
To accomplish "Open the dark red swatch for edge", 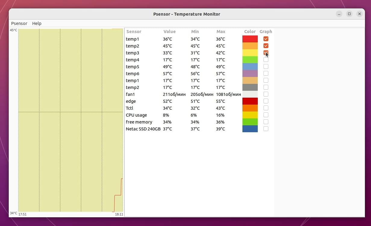I will pyautogui.click(x=250, y=101).
